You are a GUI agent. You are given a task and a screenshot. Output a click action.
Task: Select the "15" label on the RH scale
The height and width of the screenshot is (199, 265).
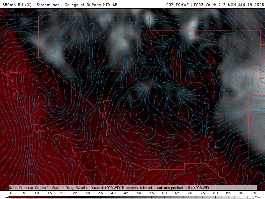tap(49, 193)
